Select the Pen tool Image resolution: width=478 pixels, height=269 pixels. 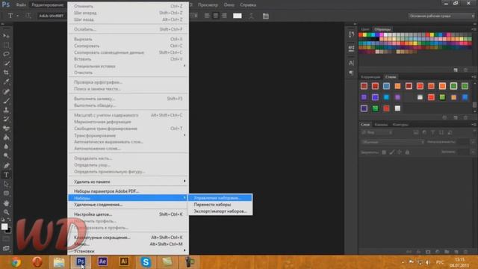6,166
